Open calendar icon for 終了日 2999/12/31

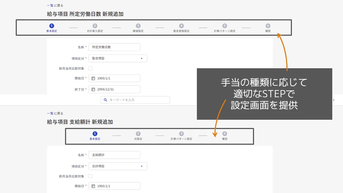pos(93,89)
